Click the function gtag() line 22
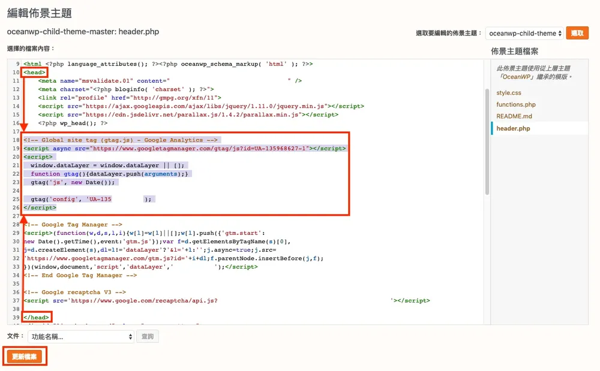This screenshot has width=600, height=371. (x=109, y=174)
